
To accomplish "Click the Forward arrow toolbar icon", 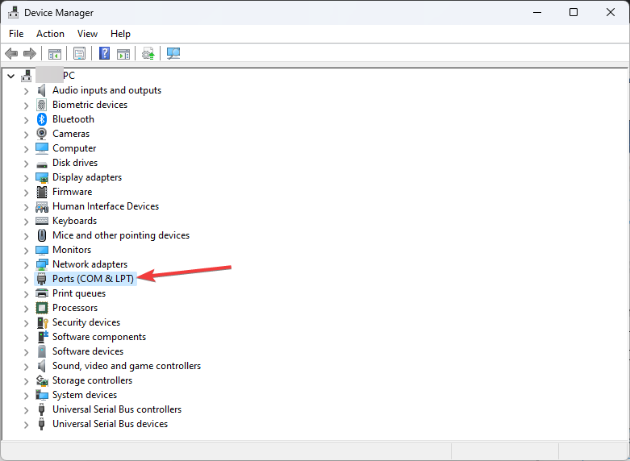I will coord(30,53).
